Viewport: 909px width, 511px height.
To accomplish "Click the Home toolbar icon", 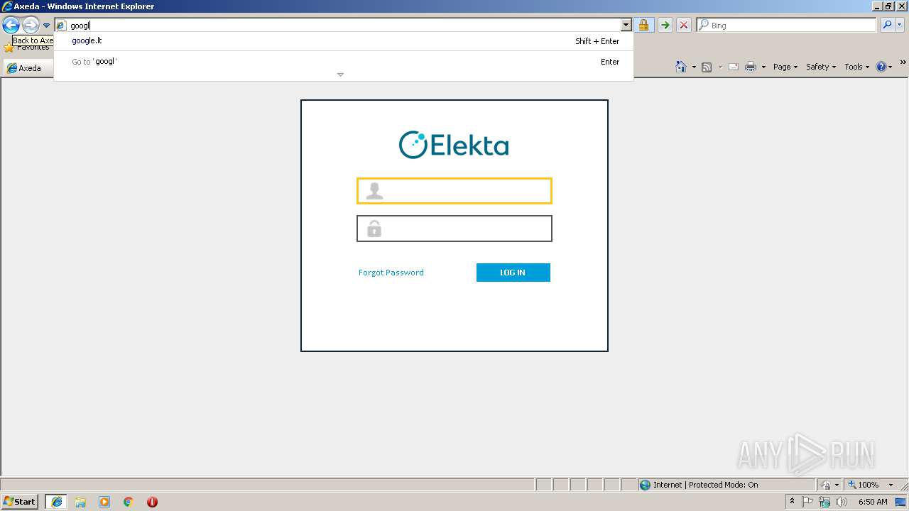I will [x=681, y=67].
